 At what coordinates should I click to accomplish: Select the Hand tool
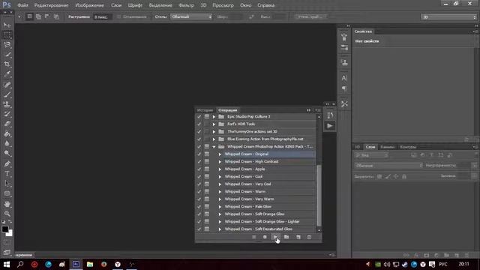coord(7,204)
